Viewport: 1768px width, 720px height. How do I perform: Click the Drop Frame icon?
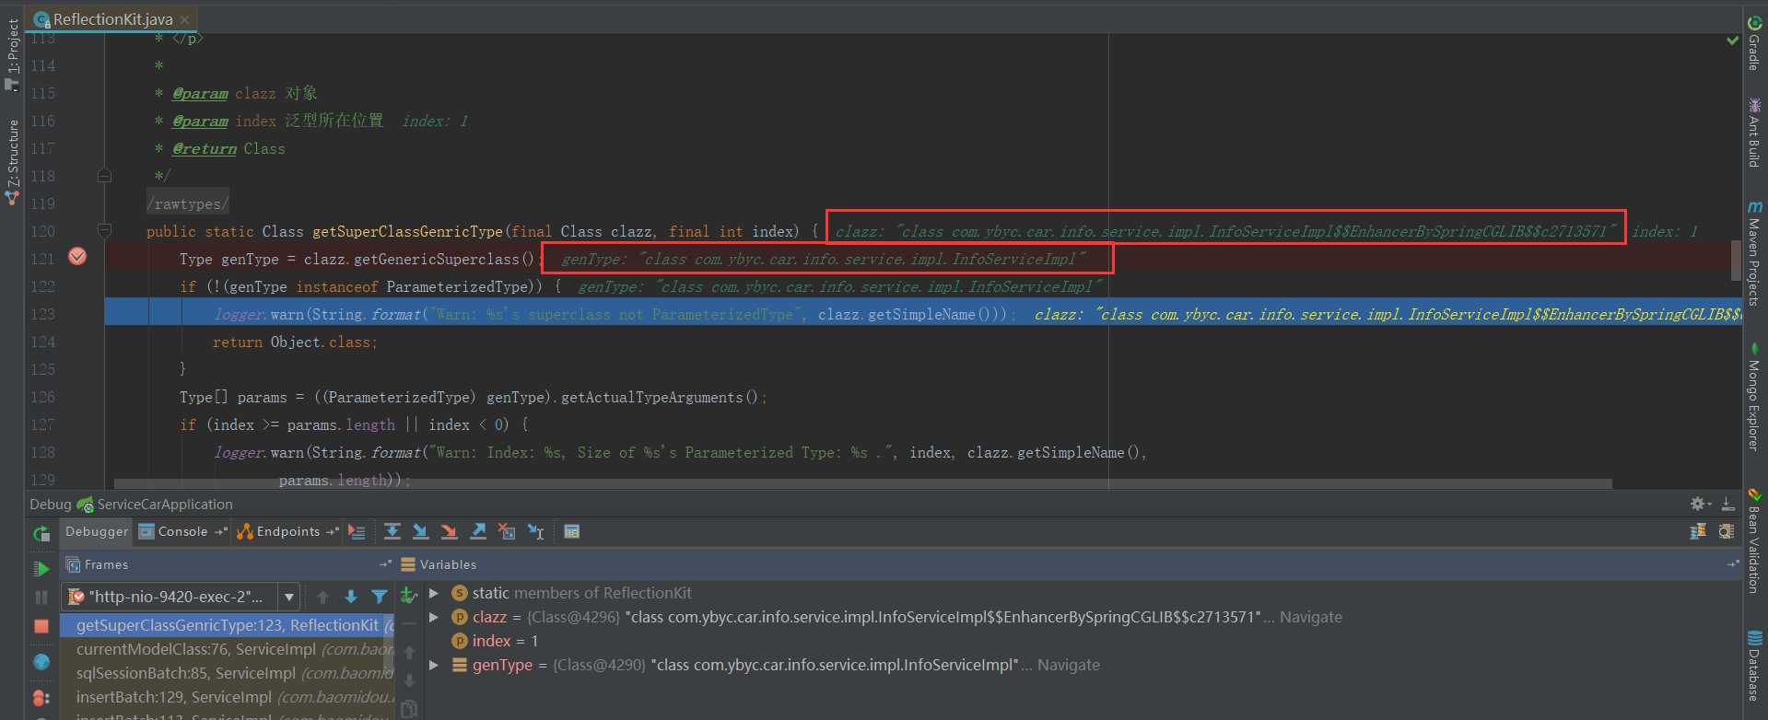click(x=507, y=531)
